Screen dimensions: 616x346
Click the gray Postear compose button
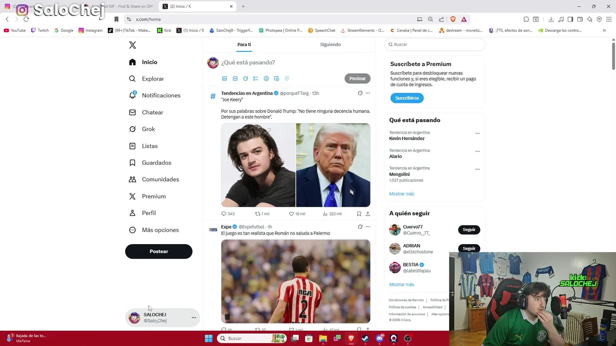(x=358, y=78)
